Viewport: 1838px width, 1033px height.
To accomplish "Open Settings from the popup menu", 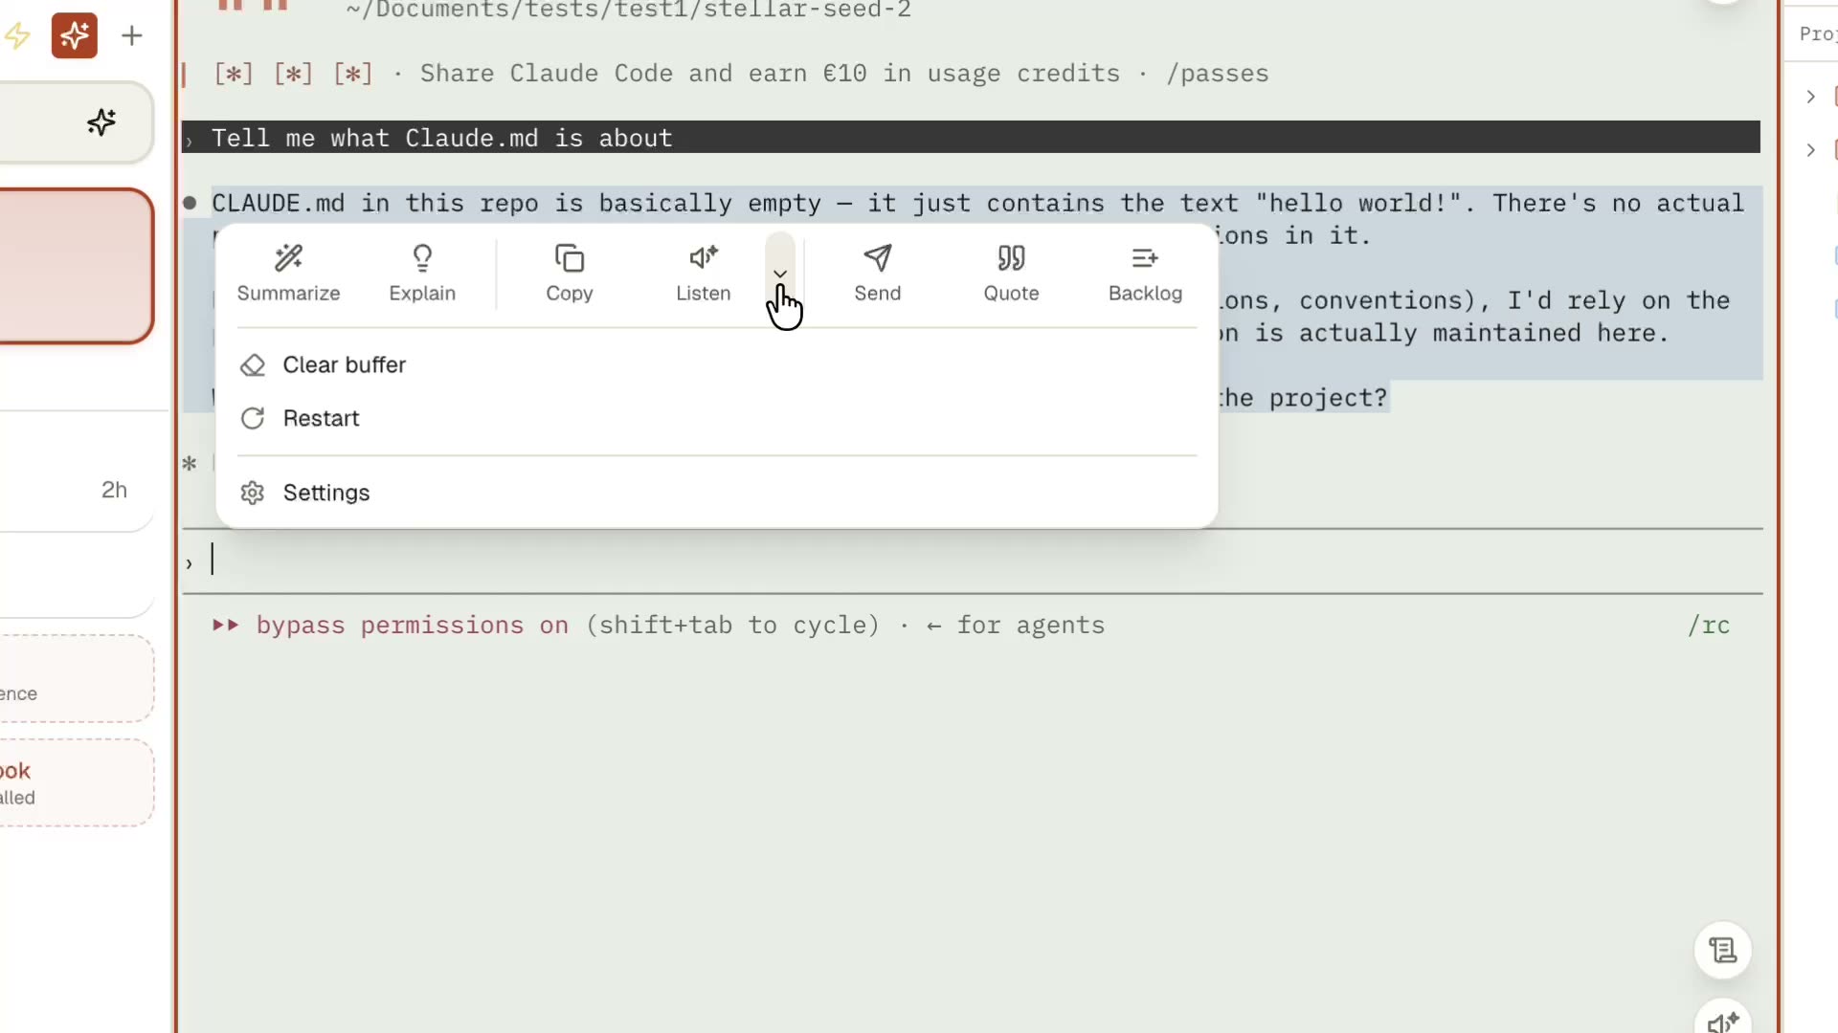I will (717, 493).
